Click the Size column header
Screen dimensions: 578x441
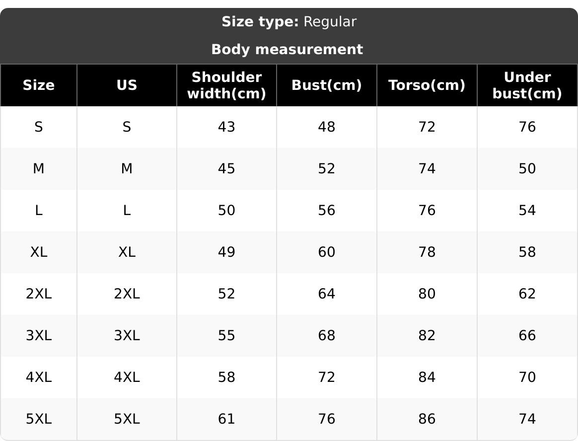(39, 85)
